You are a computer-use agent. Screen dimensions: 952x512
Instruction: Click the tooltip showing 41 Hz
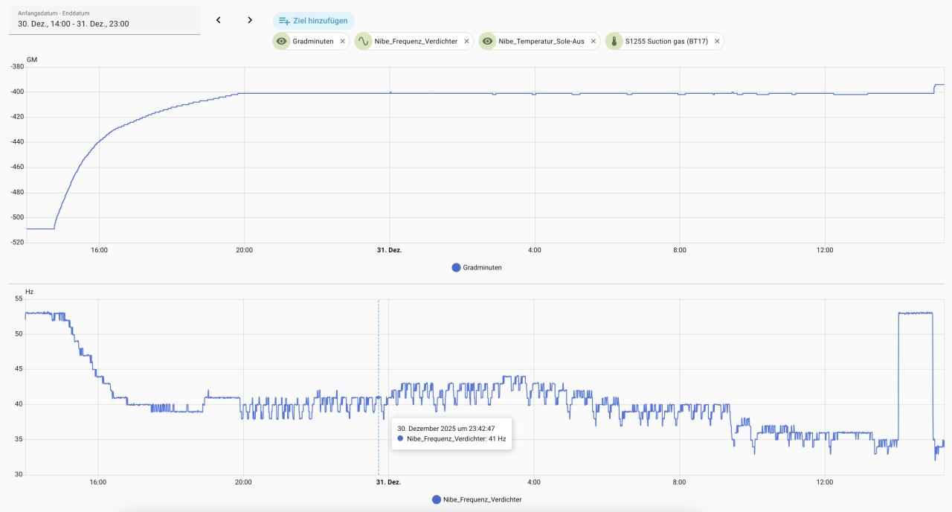451,434
